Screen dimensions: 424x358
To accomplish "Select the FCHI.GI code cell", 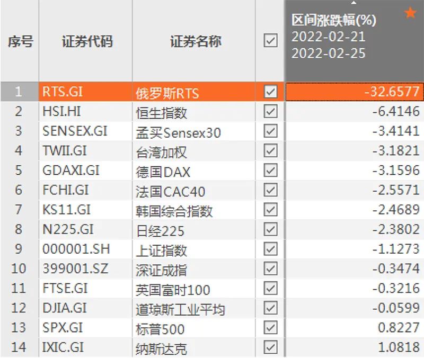I will point(86,190).
